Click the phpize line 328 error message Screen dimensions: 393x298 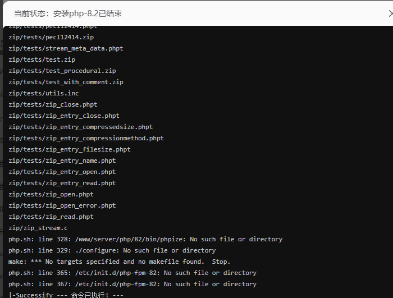pos(145,239)
